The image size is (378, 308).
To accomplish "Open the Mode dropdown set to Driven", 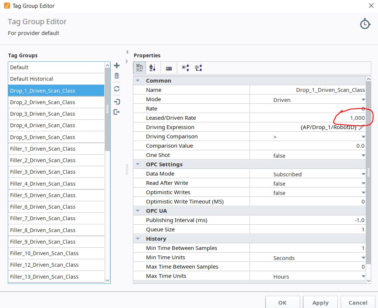I will [363, 100].
